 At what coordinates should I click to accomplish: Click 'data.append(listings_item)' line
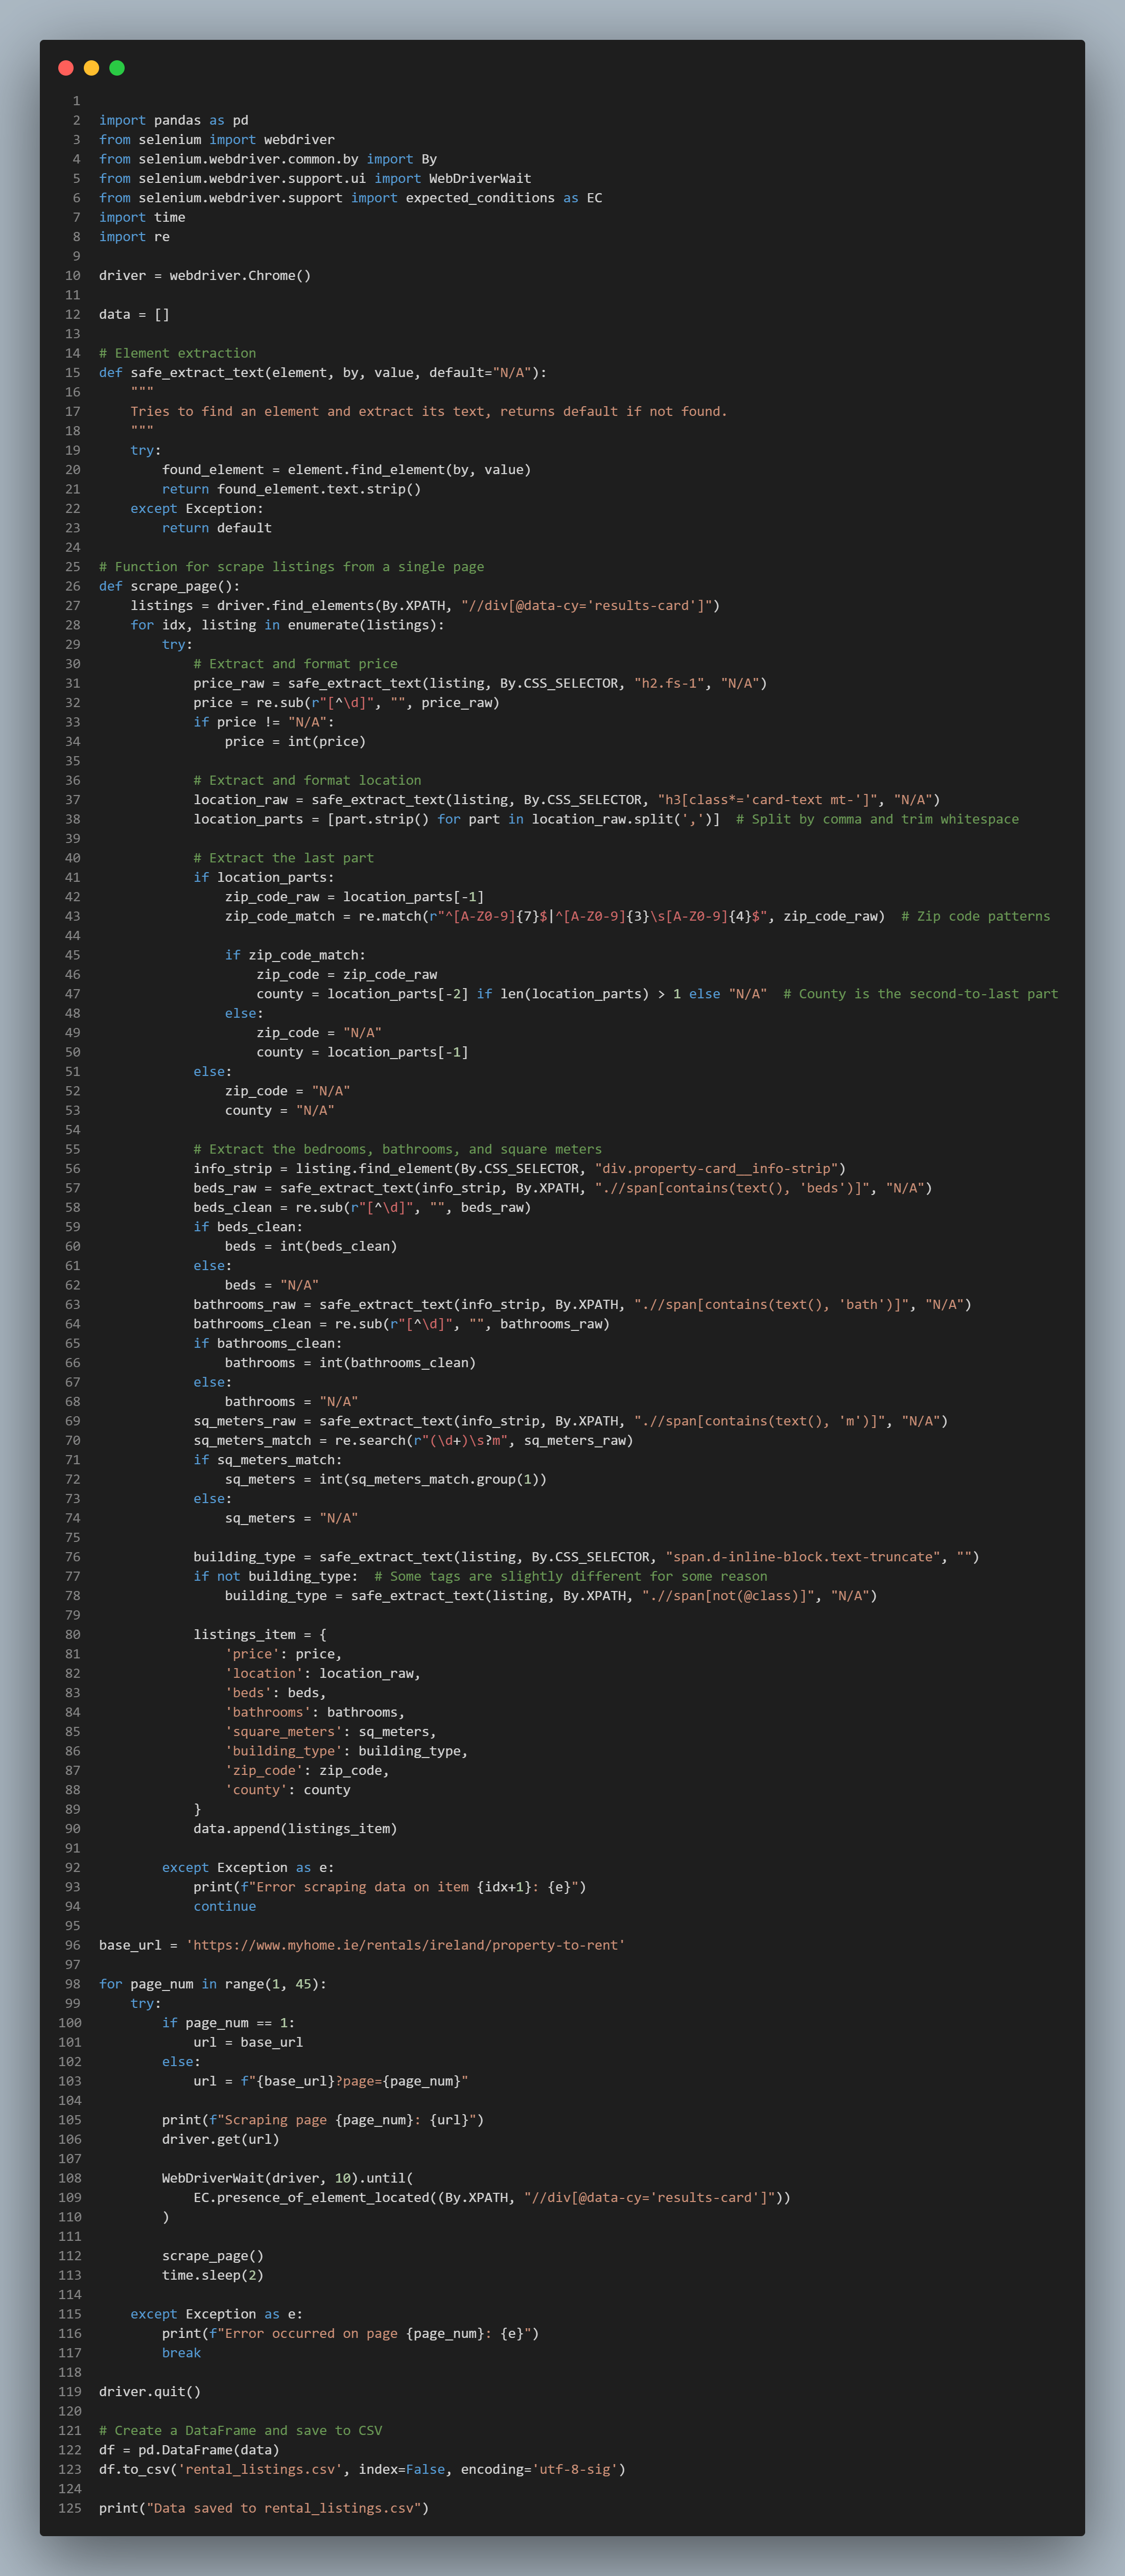click(x=295, y=1829)
